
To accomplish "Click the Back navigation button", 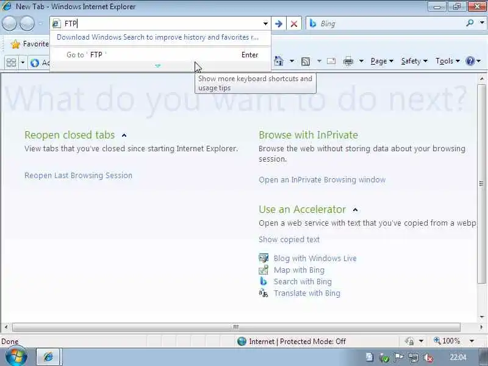I will [10, 24].
